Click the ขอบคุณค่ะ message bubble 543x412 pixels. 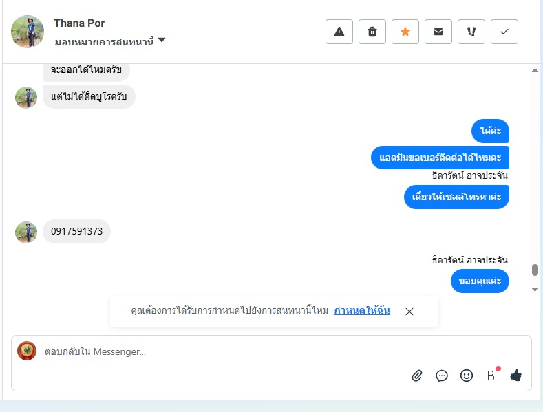tap(480, 281)
